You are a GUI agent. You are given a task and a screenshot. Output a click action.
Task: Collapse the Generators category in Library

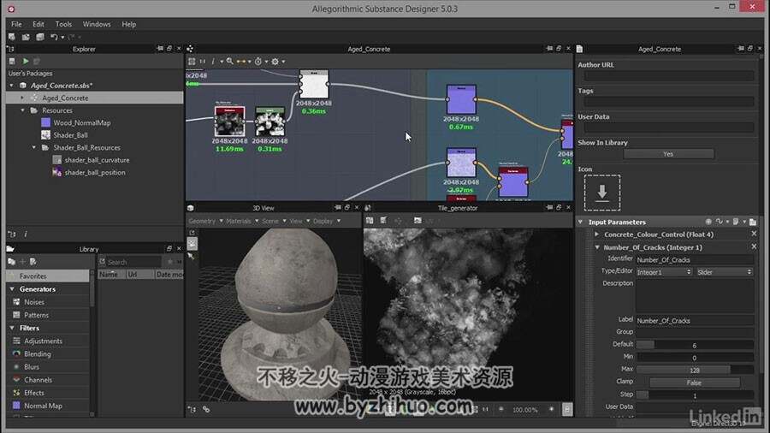pos(12,289)
